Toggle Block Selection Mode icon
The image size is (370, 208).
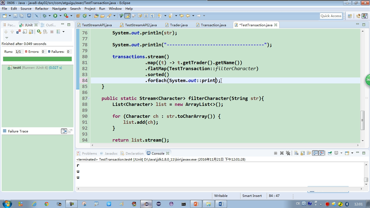coord(146,16)
